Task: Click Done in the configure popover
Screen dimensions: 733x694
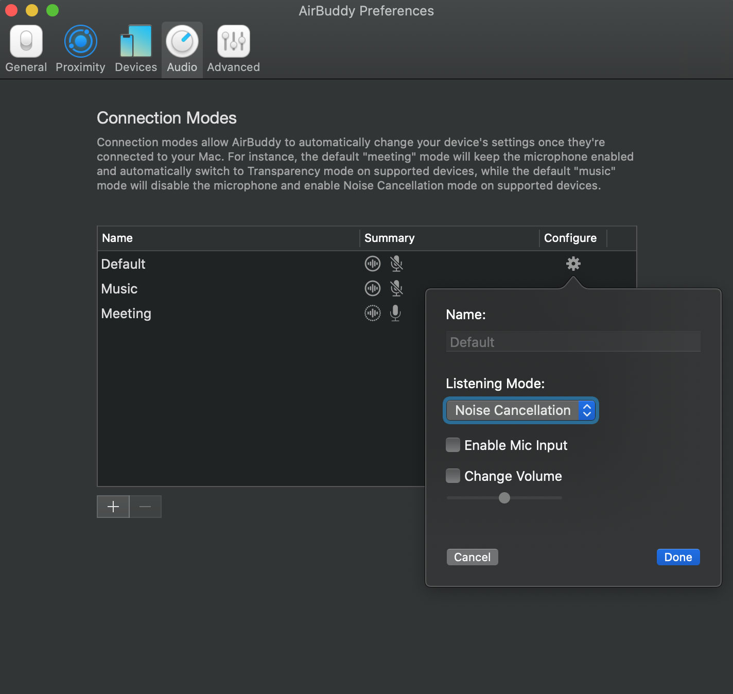Action: tap(678, 557)
